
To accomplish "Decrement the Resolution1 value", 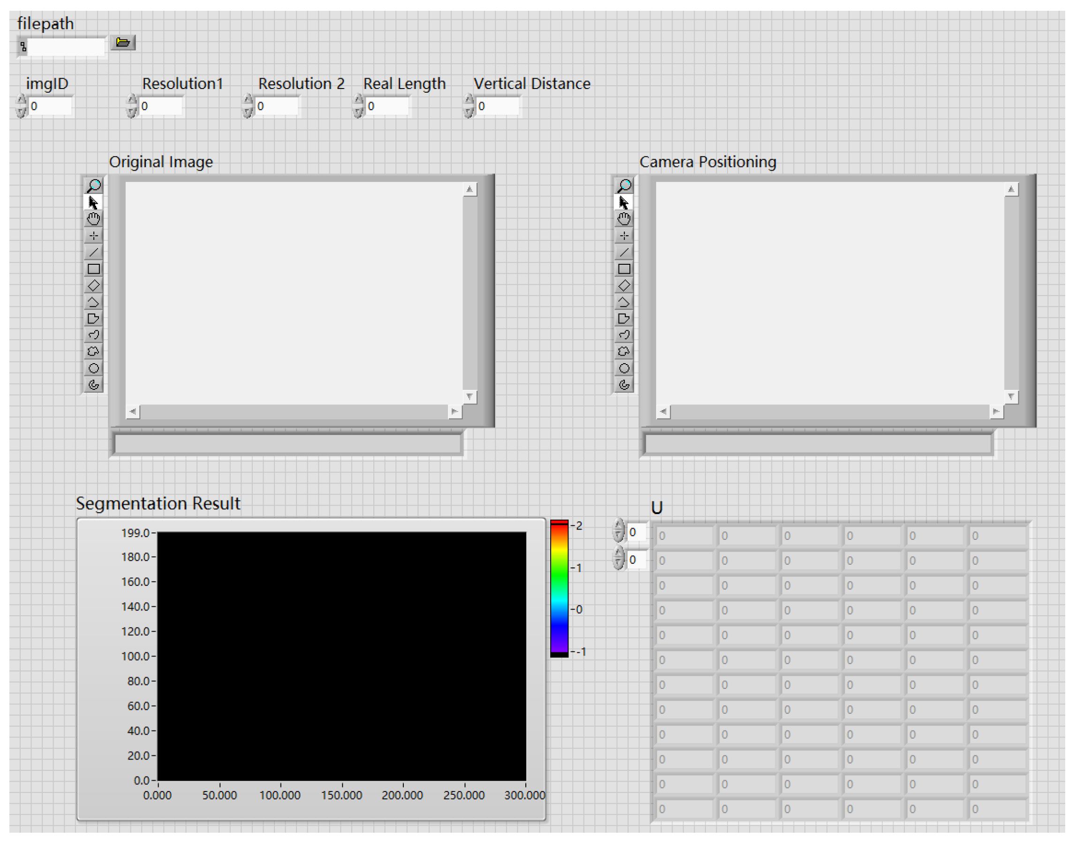I will pos(131,112).
